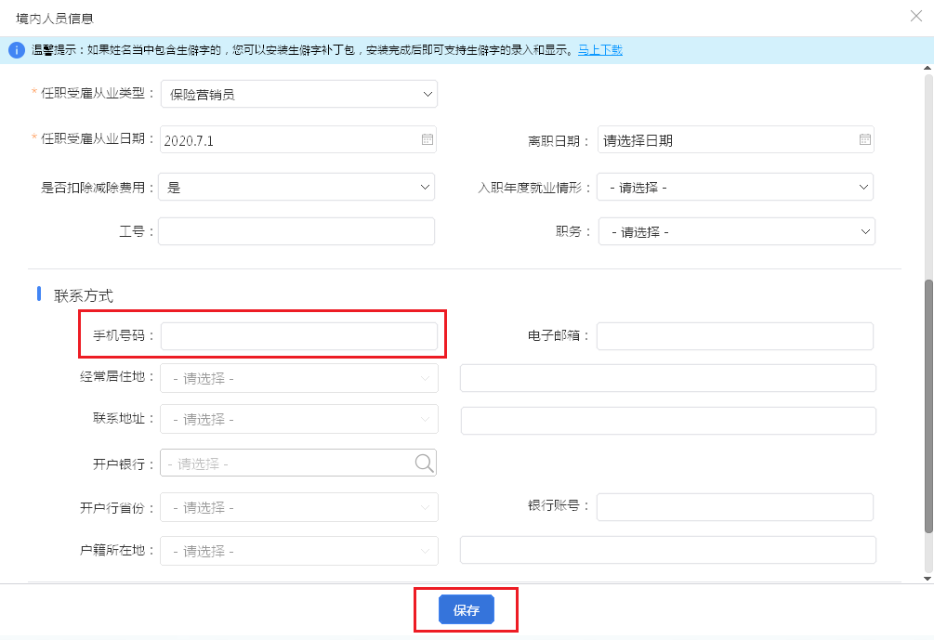Focus the 电子邮箱 input field
This screenshot has width=934, height=640.
[735, 336]
